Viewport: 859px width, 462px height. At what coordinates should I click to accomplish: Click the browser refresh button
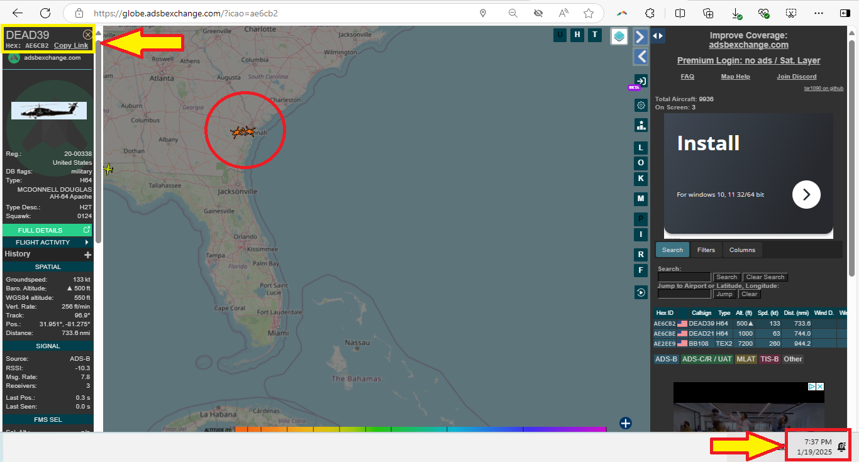tap(45, 13)
